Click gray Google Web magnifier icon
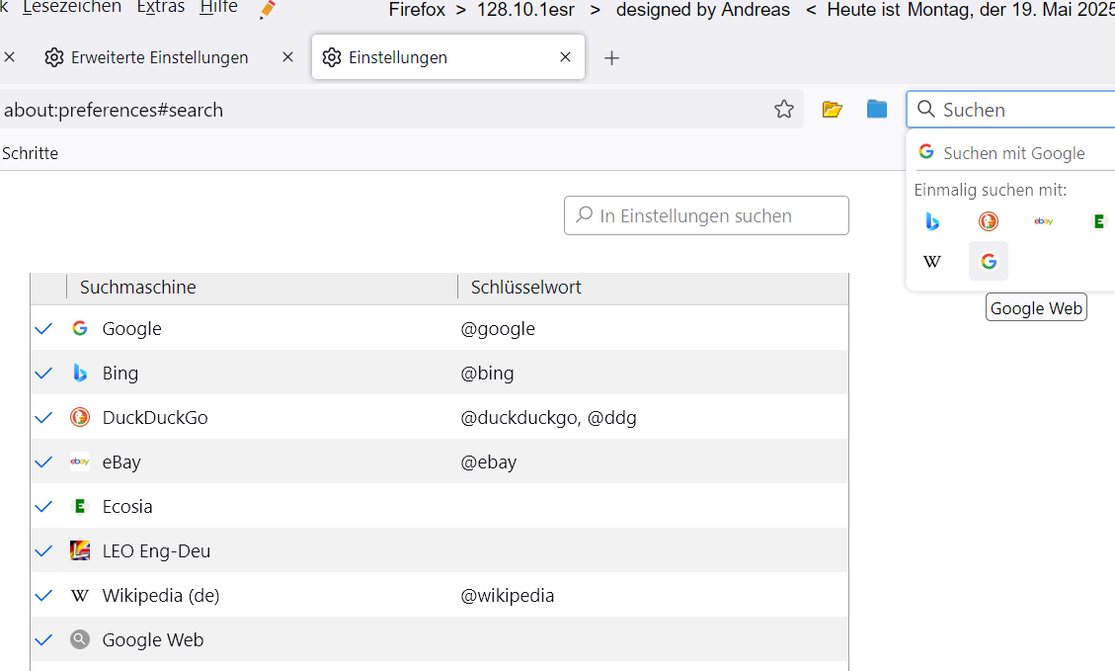This screenshot has height=671, width=1115. coord(80,639)
